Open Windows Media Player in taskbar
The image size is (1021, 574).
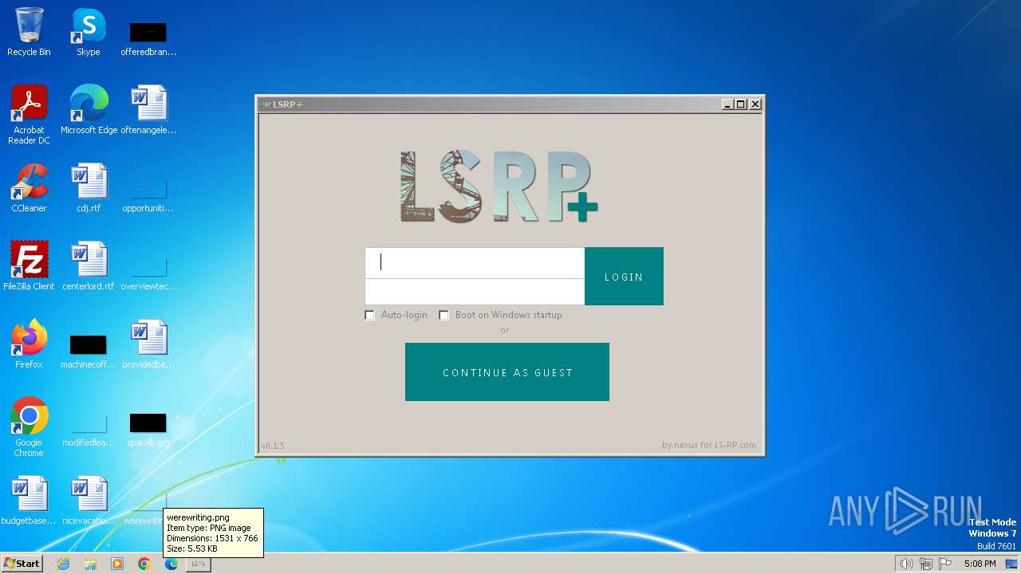pyautogui.click(x=117, y=564)
